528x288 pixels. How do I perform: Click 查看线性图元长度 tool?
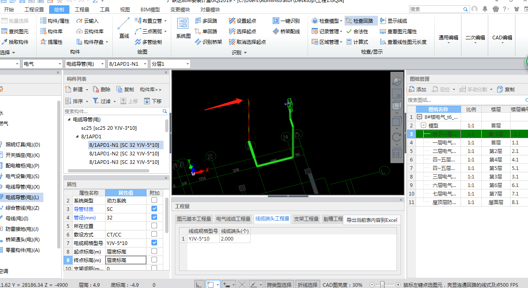pyautogui.click(x=403, y=42)
